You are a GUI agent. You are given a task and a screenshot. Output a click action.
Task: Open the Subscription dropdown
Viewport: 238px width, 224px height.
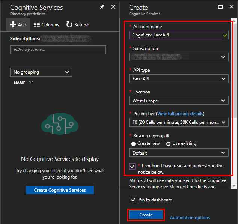point(179,57)
